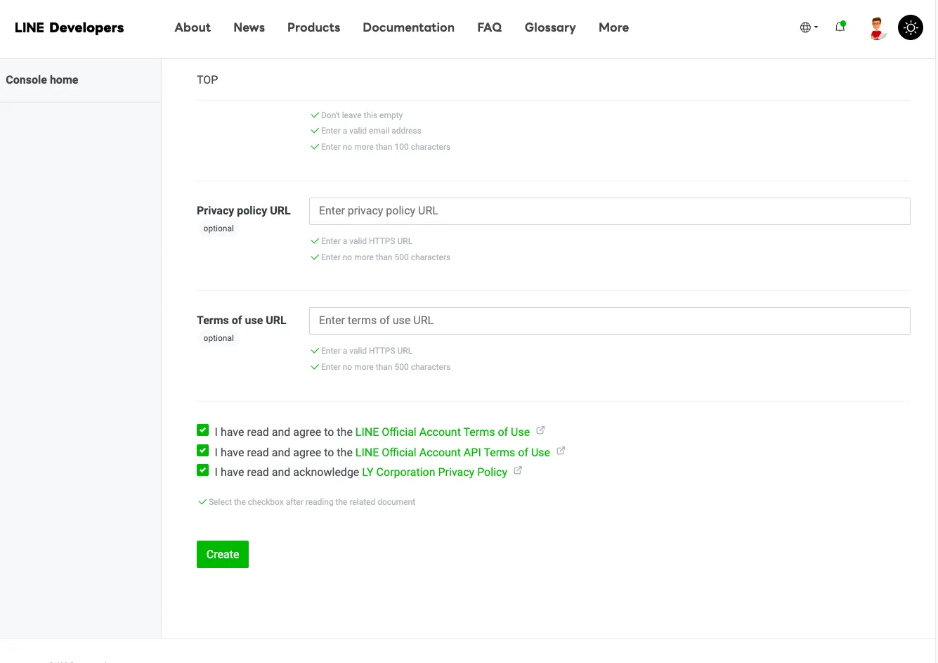Go to Console home in sidebar

(x=42, y=79)
